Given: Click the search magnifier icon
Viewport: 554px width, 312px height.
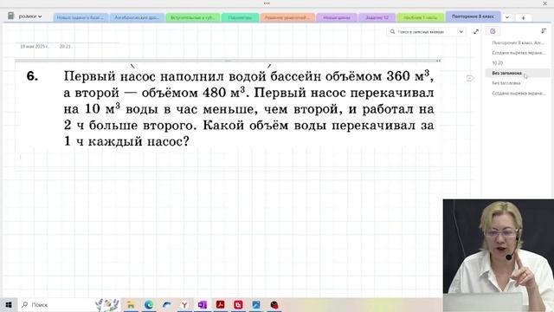Looking at the screenshot, I should 392,32.
